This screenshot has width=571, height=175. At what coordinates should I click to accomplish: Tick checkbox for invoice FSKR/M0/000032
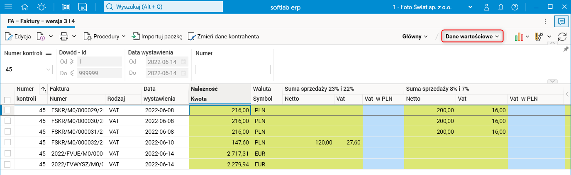7,142
